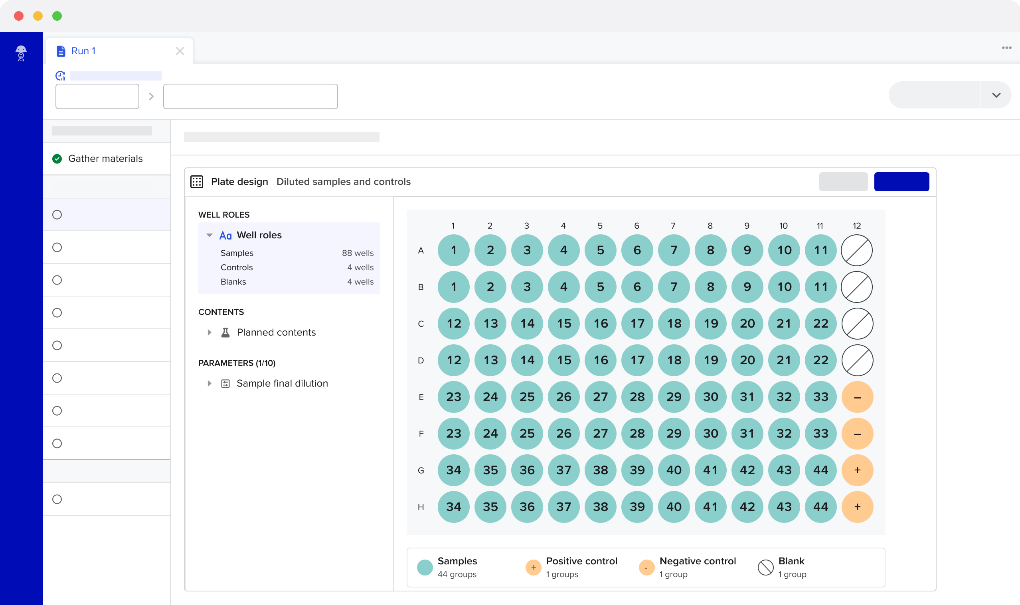
Task: Click the Planned contents flask icon
Action: pos(225,332)
